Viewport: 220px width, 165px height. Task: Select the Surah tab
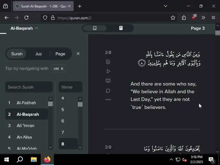(17, 54)
